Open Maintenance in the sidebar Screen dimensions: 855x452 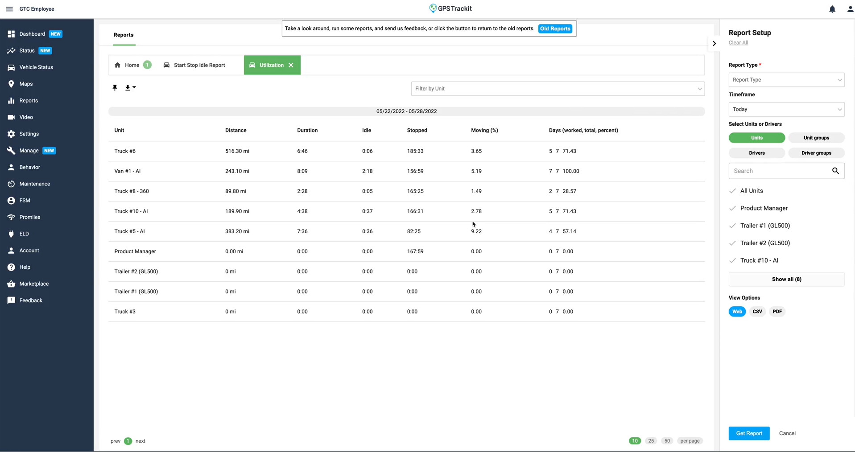coord(34,184)
